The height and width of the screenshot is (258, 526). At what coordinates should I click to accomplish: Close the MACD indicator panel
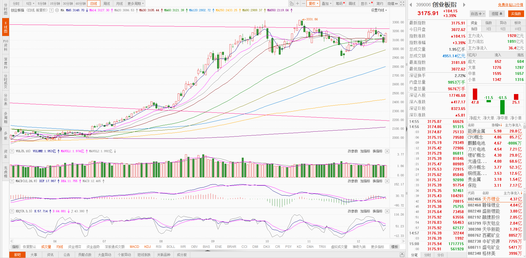click(x=387, y=181)
